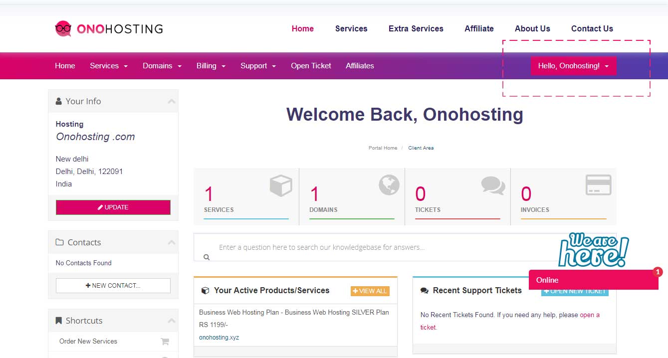This screenshot has height=358, width=668.
Task: Go to Open Ticket in navigation bar
Action: point(311,66)
